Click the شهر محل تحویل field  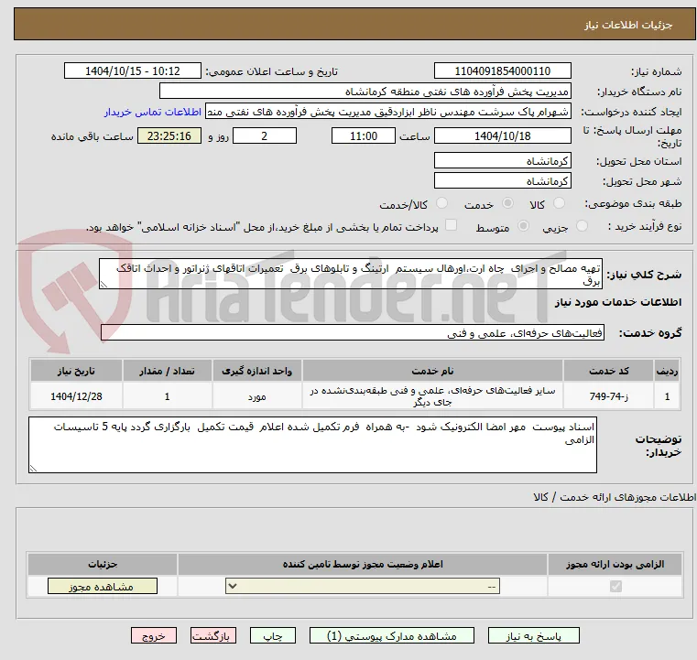(502, 180)
